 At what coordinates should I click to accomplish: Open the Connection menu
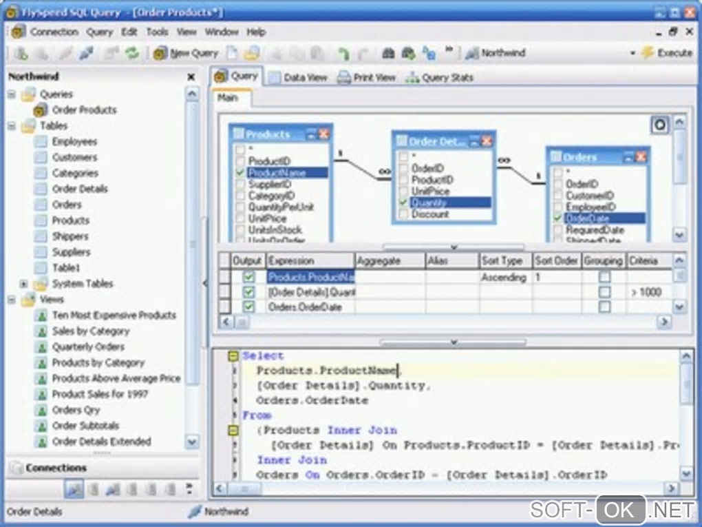coord(54,32)
